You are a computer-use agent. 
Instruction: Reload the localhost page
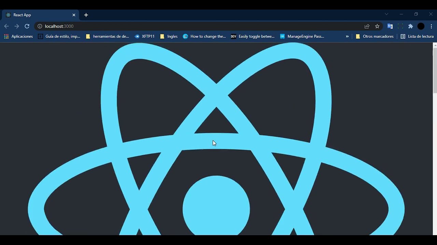coord(27,26)
